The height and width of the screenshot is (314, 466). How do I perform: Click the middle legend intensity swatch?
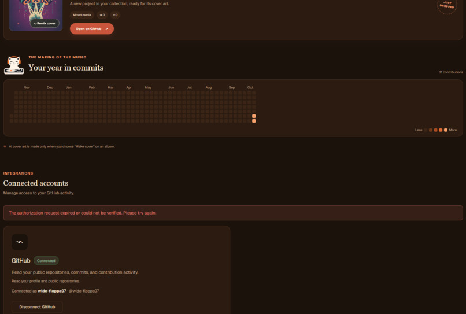point(436,130)
